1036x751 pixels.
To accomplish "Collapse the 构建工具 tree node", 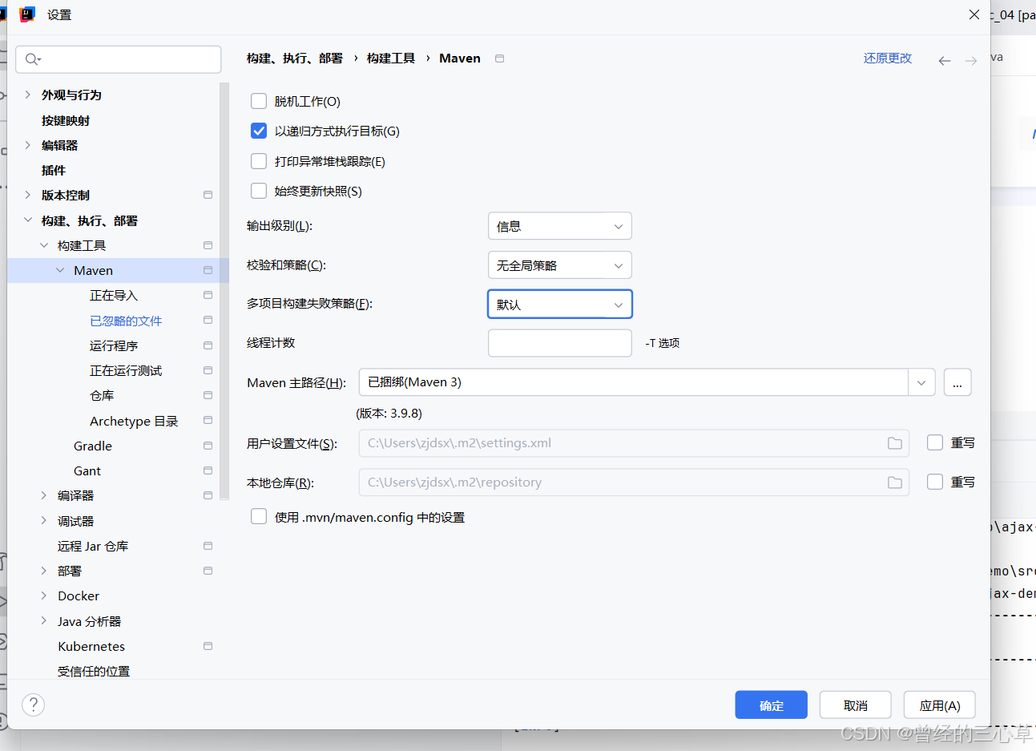I will [x=44, y=245].
